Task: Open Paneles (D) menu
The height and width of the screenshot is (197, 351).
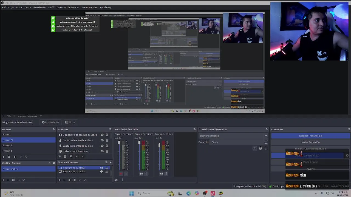Action: (x=39, y=7)
